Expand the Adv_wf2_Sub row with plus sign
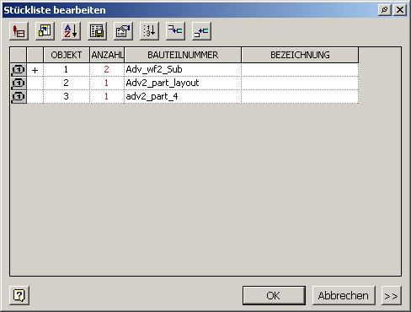Image resolution: width=411 pixels, height=312 pixels. point(35,70)
